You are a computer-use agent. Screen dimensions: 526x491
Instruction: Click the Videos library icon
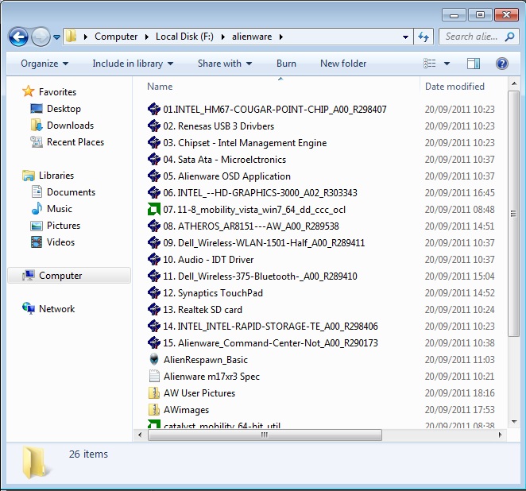click(37, 242)
